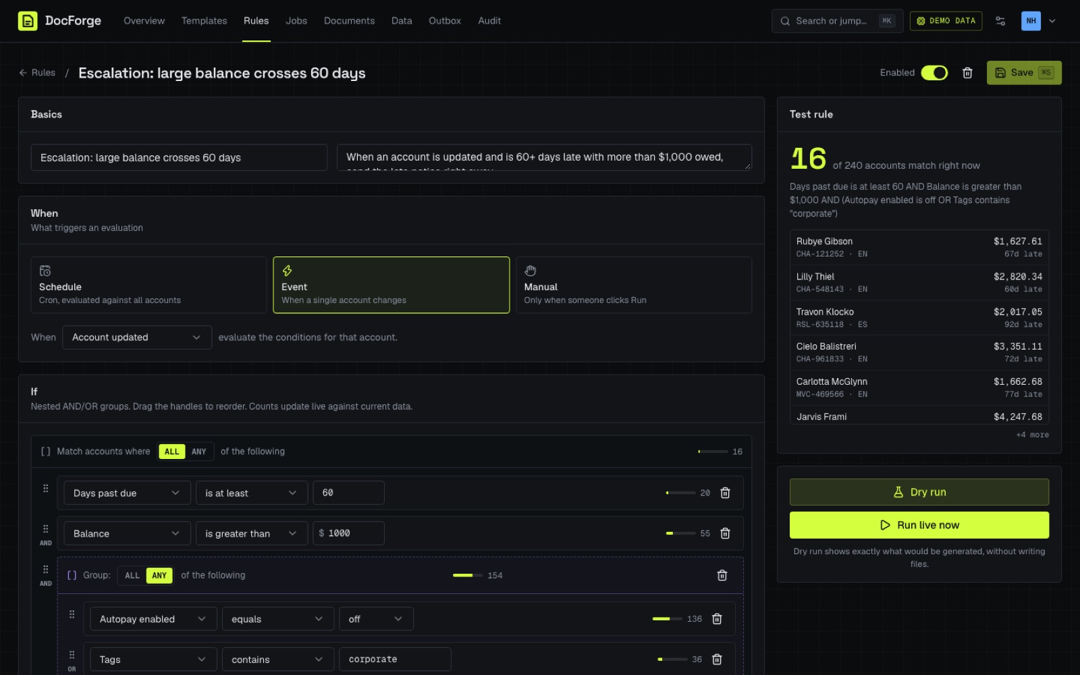Grab the drag handle for Days past due row
The width and height of the screenshot is (1080, 675).
tap(46, 488)
